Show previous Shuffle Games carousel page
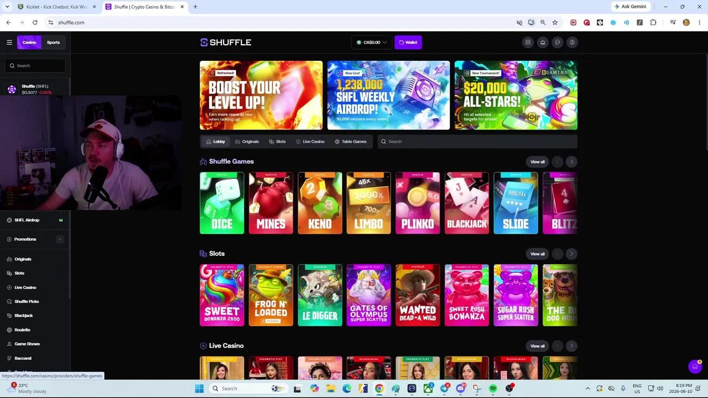The image size is (708, 398). click(558, 161)
